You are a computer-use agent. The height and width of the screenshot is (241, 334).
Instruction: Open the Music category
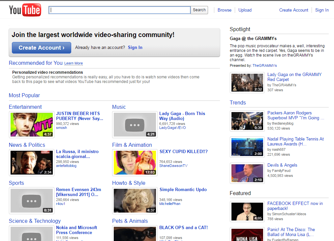pos(119,107)
